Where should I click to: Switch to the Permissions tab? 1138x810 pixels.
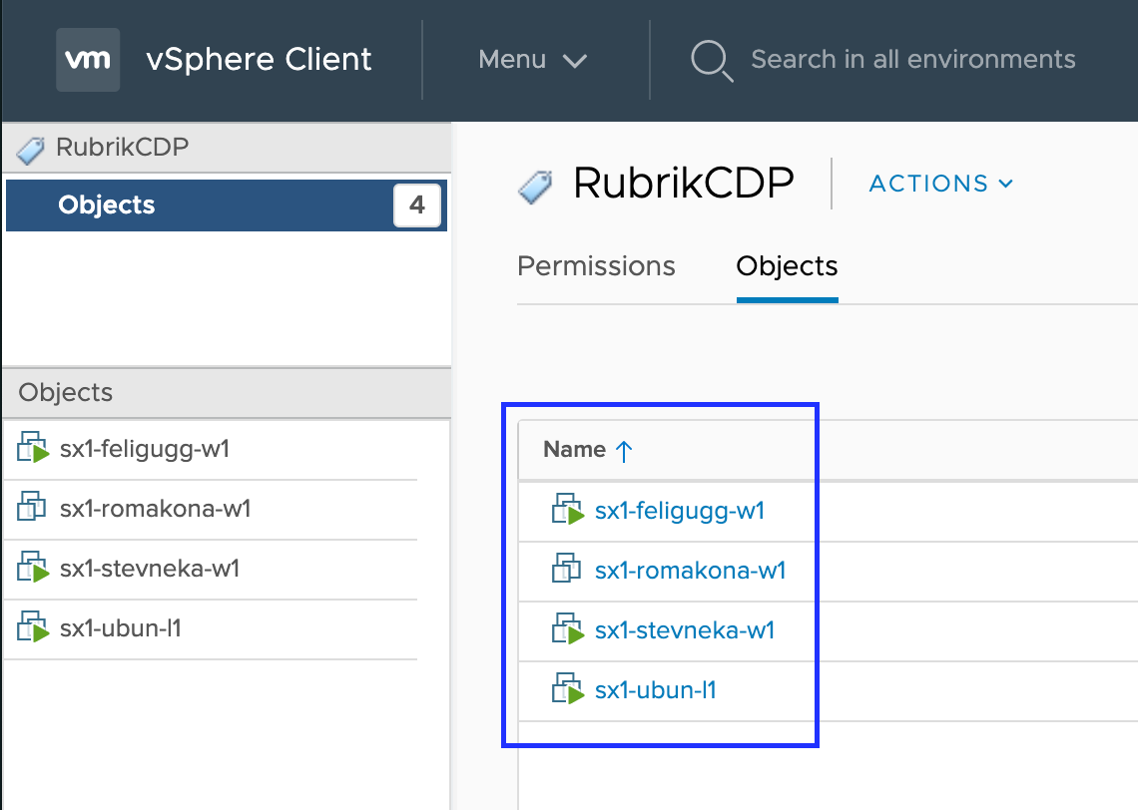point(596,266)
